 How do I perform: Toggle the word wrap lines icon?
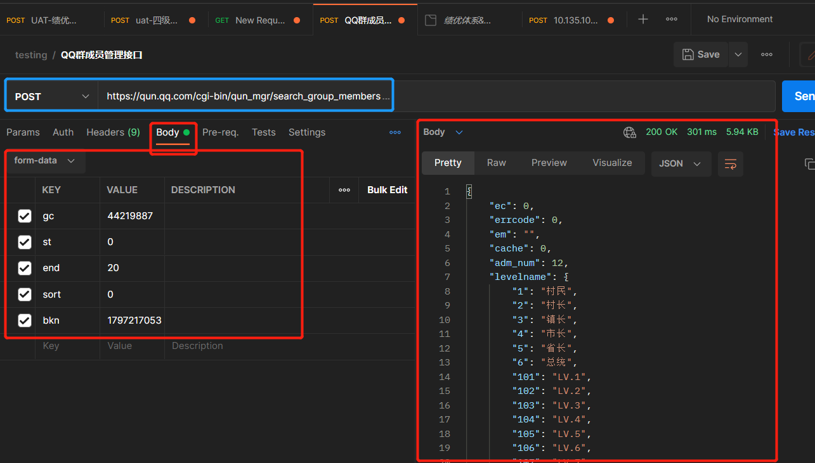[x=731, y=164]
